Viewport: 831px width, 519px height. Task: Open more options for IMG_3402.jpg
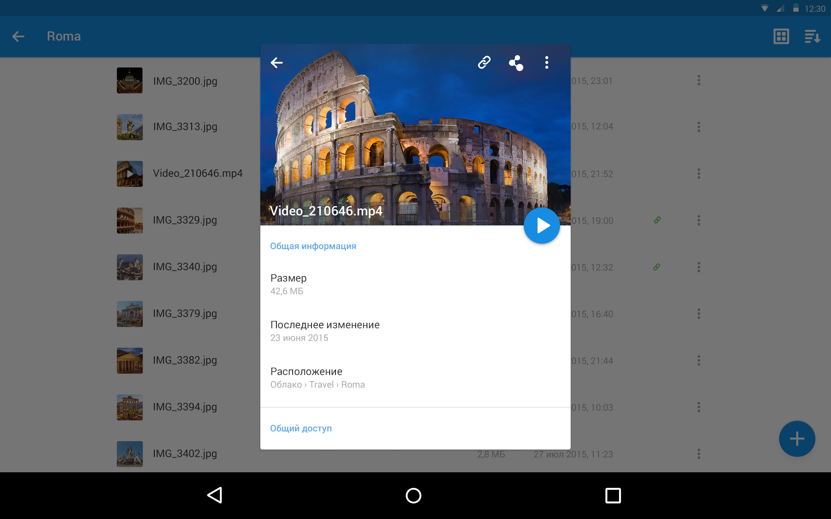click(699, 454)
